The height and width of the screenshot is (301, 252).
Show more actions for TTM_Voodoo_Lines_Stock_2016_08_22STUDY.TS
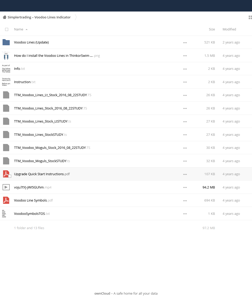point(185,108)
